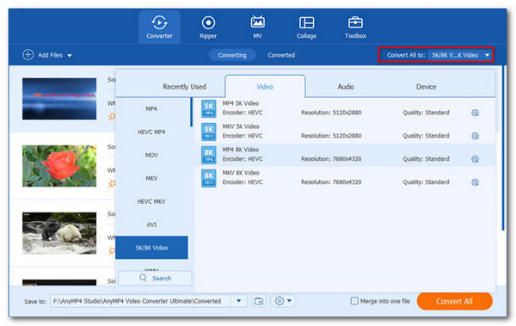Viewport: 516px width, 326px height.
Task: Open the MV maker module
Action: click(257, 27)
